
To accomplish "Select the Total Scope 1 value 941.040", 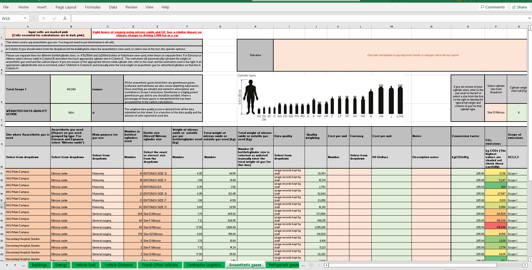I will tap(71, 89).
